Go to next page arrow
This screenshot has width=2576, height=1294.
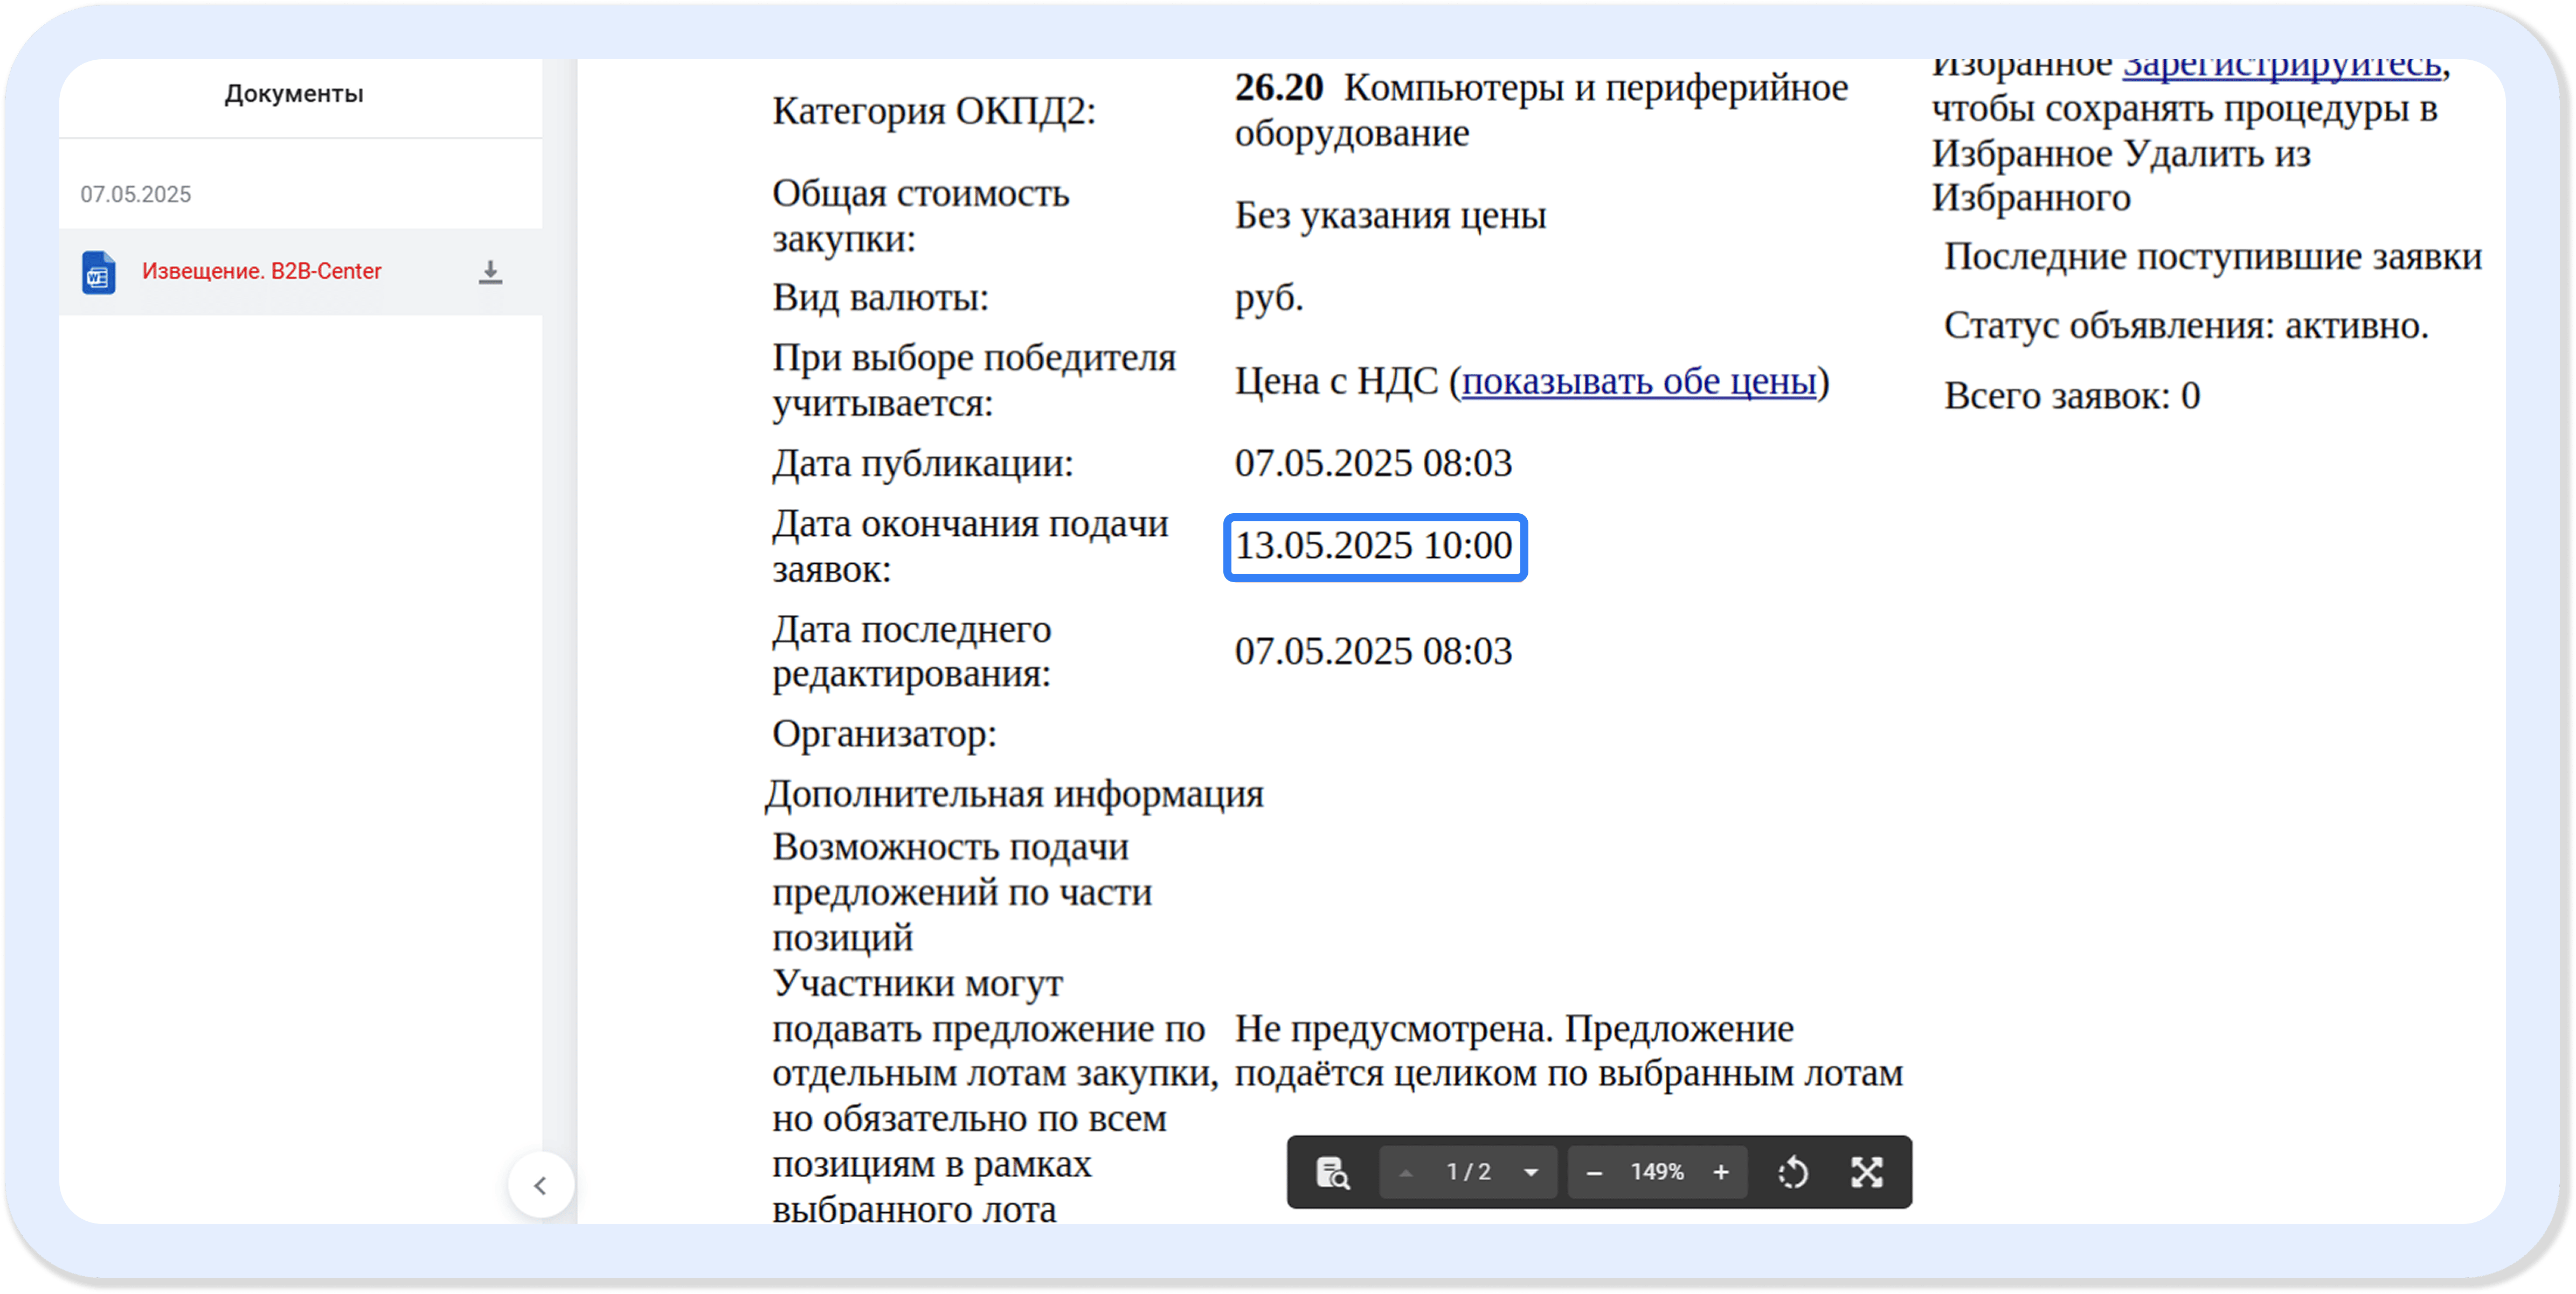pos(1530,1172)
